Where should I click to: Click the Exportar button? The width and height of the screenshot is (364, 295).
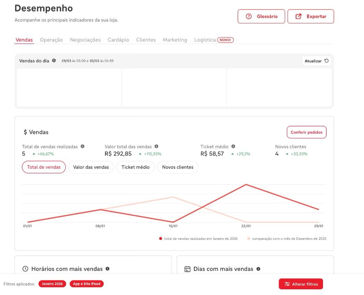[x=311, y=16]
